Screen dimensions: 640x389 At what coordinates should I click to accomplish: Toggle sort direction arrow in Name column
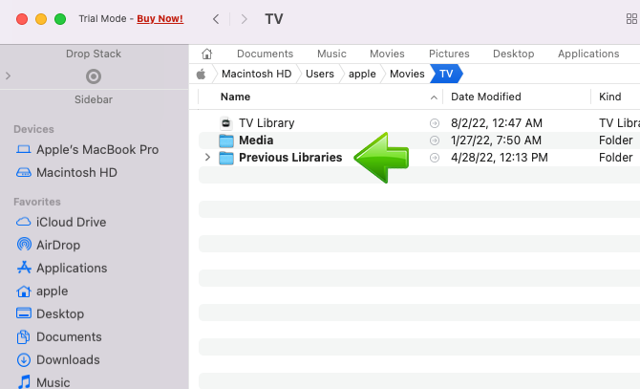[x=434, y=97]
